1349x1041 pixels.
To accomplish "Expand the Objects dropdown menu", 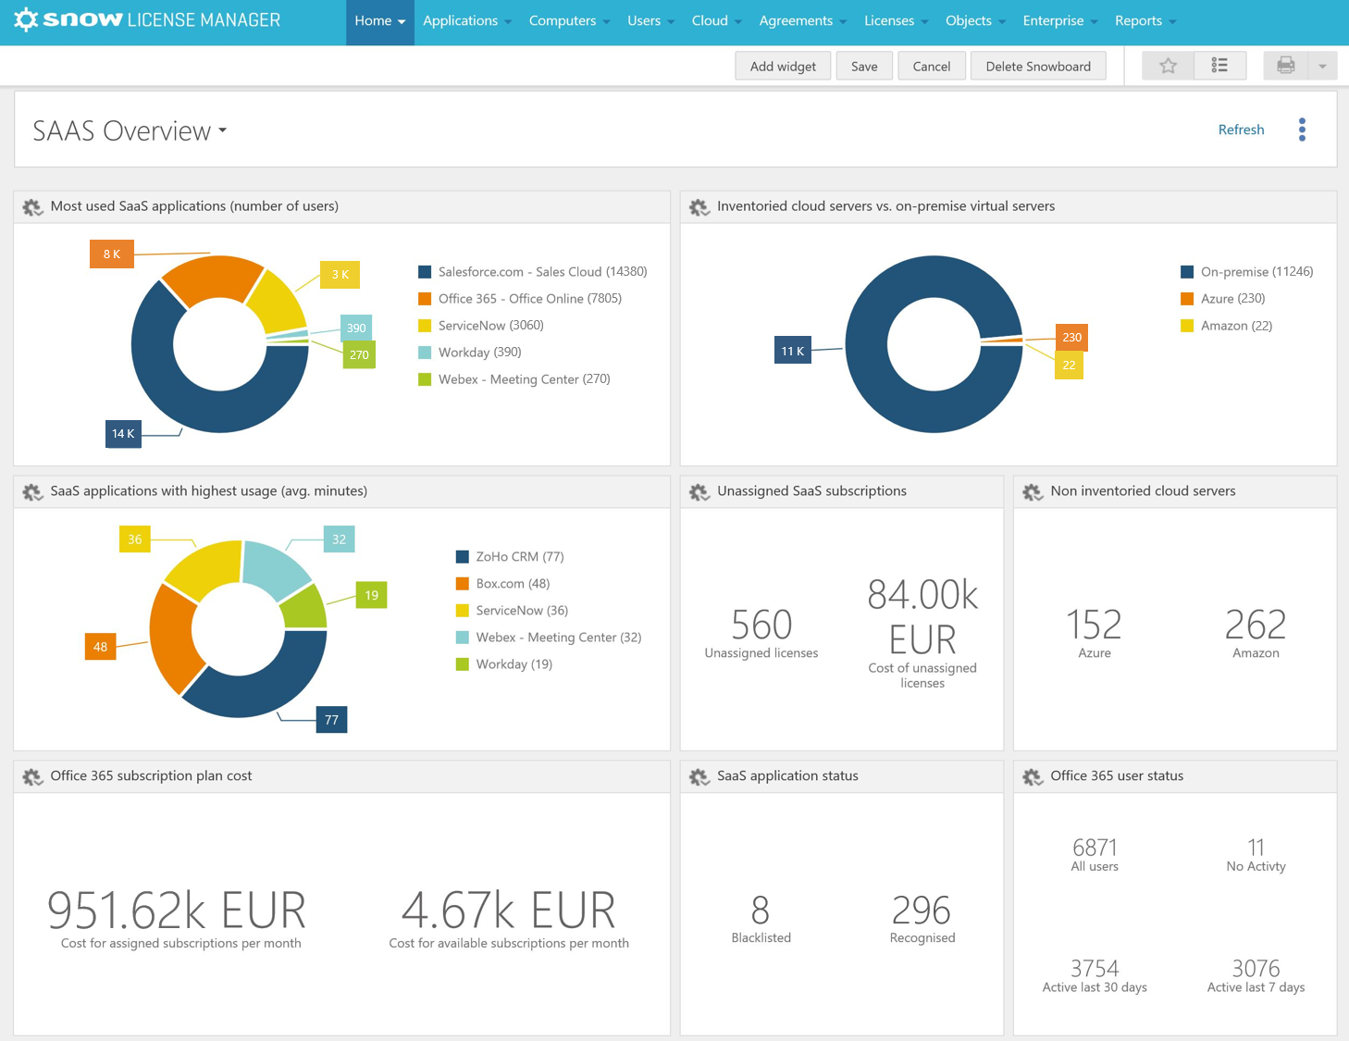I will tap(975, 21).
